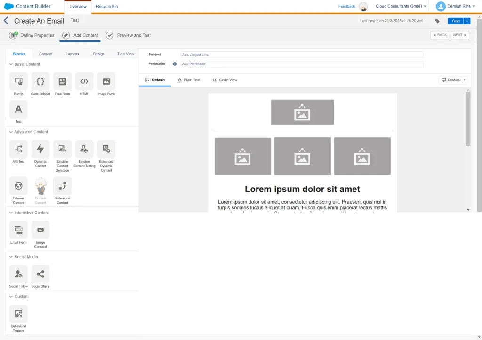Pick the A/B Test block
482x340 pixels.
[x=18, y=150]
